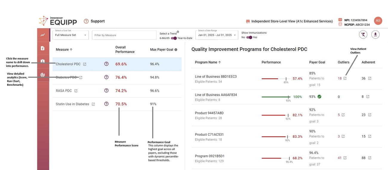
Task: Click the 18 outliers link
Action: [x=340, y=78]
